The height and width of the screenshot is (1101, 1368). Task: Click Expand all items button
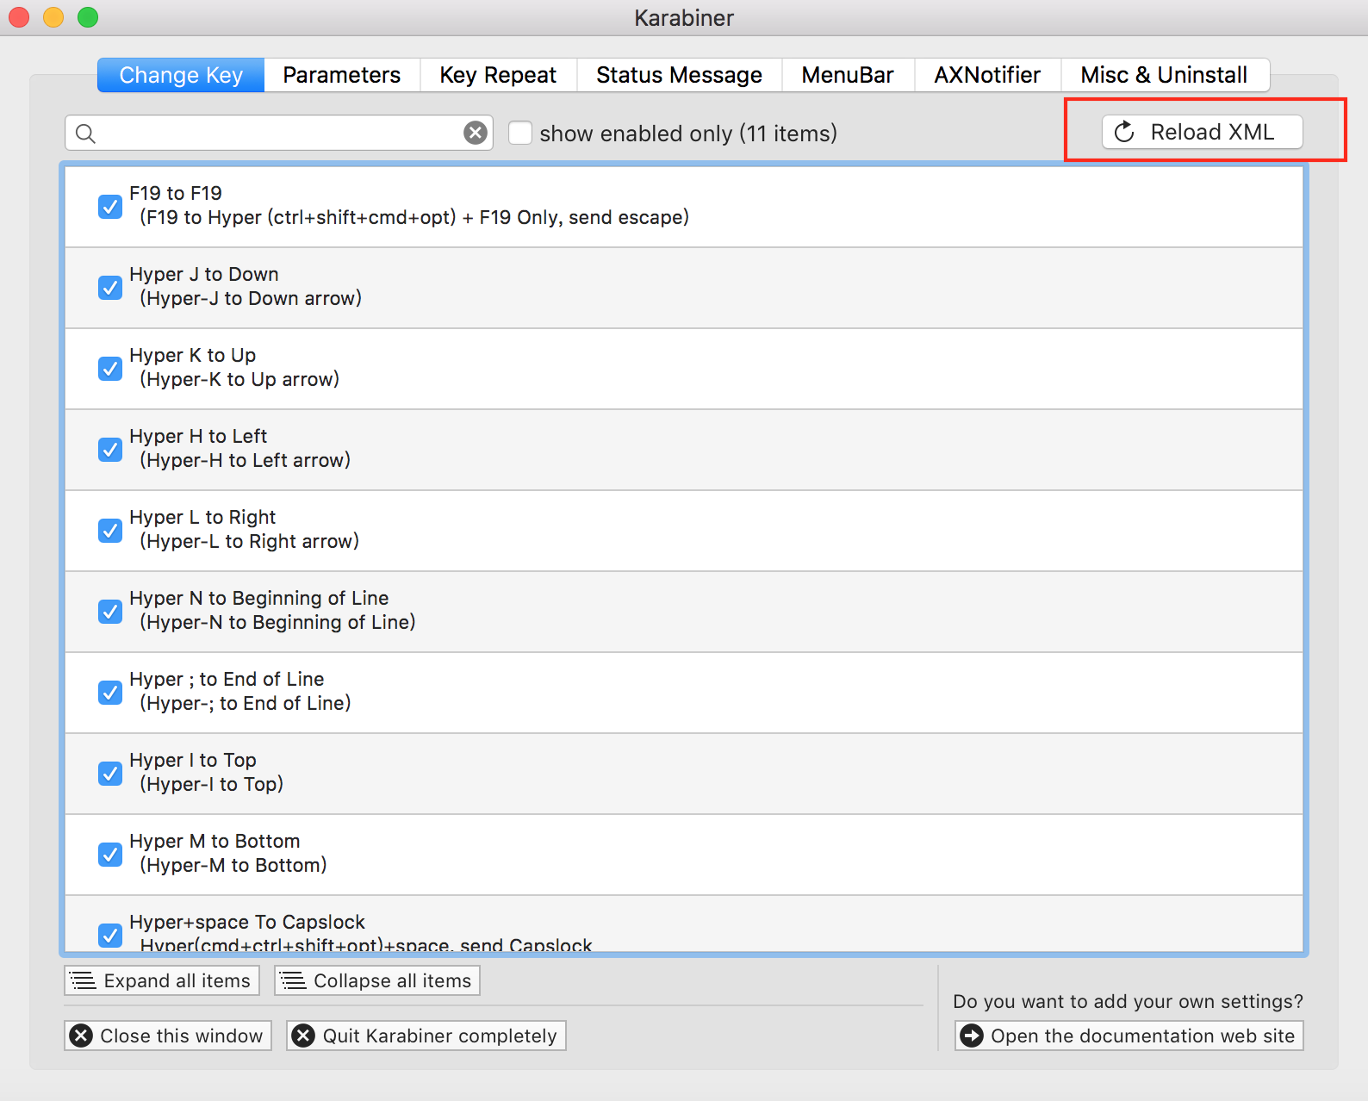162,980
